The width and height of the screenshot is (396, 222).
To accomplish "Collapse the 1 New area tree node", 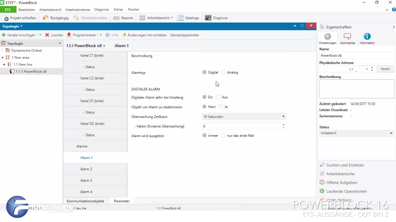I will tap(2, 58).
